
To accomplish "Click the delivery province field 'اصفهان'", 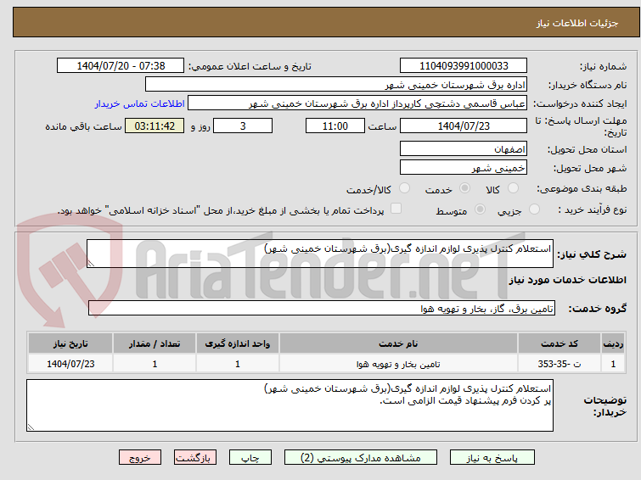I will pyautogui.click(x=464, y=148).
